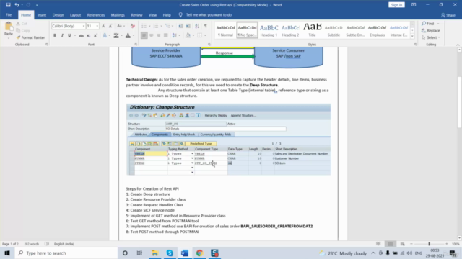Image resolution: width=462 pixels, height=259 pixels.
Task: Click the Sign in button
Action: pyautogui.click(x=396, y=5)
